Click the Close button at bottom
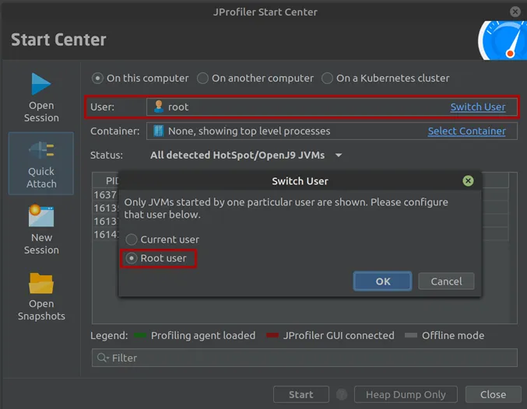Image resolution: width=527 pixels, height=409 pixels. pos(493,394)
